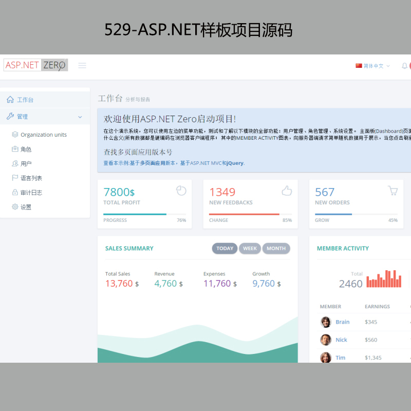
Task: Click the thumbs-up icon in New Feedbacks card
Action: 287,191
